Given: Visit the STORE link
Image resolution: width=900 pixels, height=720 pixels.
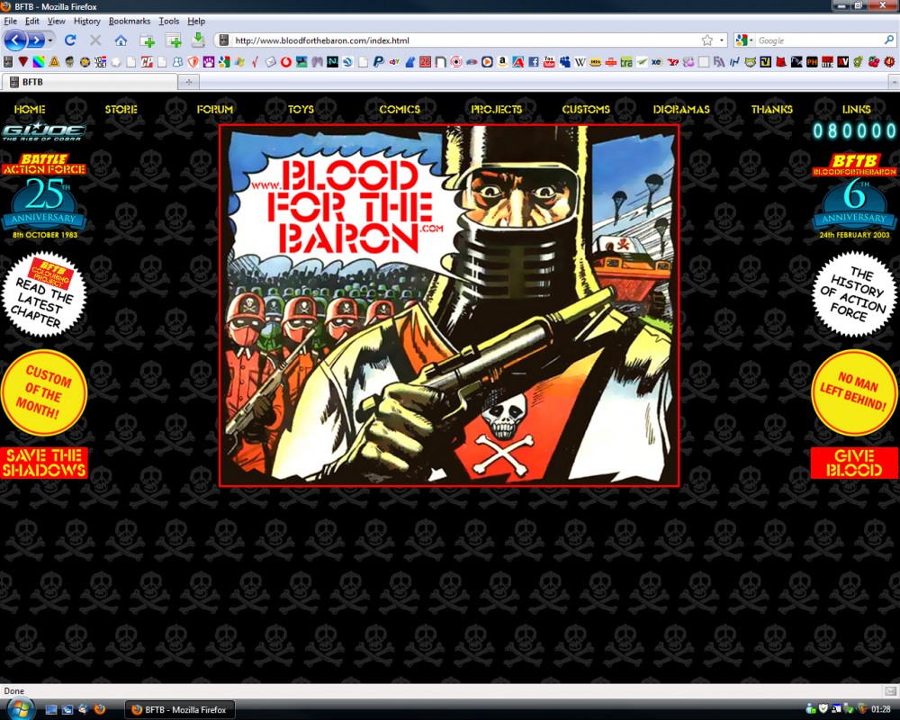Looking at the screenshot, I should coord(121,109).
